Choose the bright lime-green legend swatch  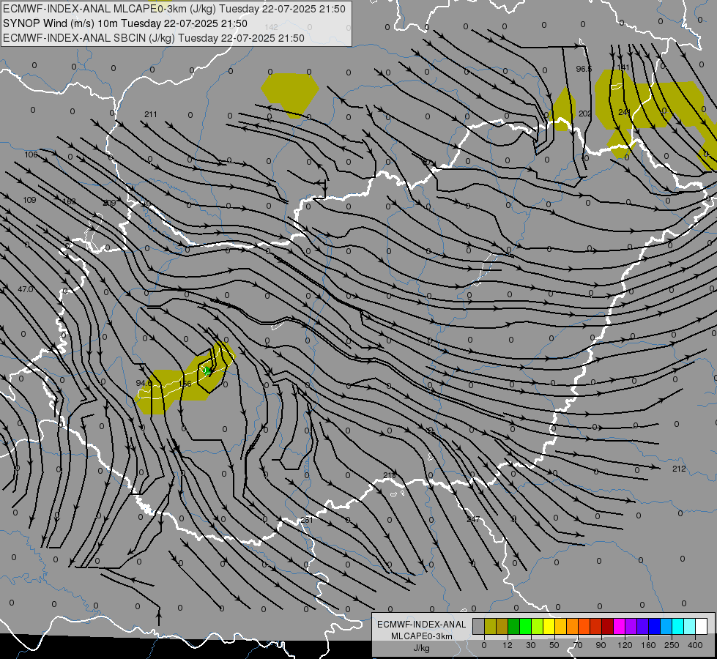[525, 626]
